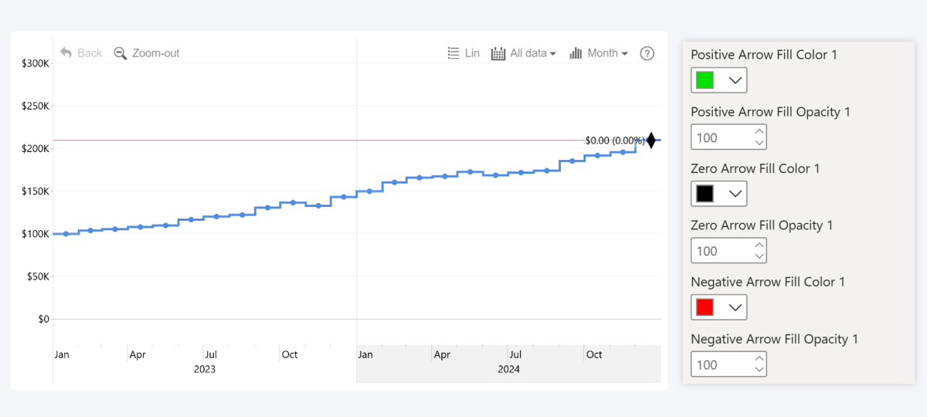Image resolution: width=927 pixels, height=417 pixels.
Task: Increase Negative Arrow Fill Opacity value
Action: (x=759, y=359)
